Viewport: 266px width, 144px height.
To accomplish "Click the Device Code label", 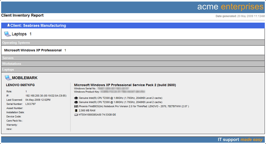I will (x=14, y=116).
